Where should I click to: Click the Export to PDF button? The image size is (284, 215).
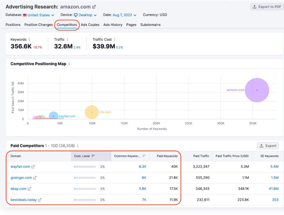tap(267, 7)
